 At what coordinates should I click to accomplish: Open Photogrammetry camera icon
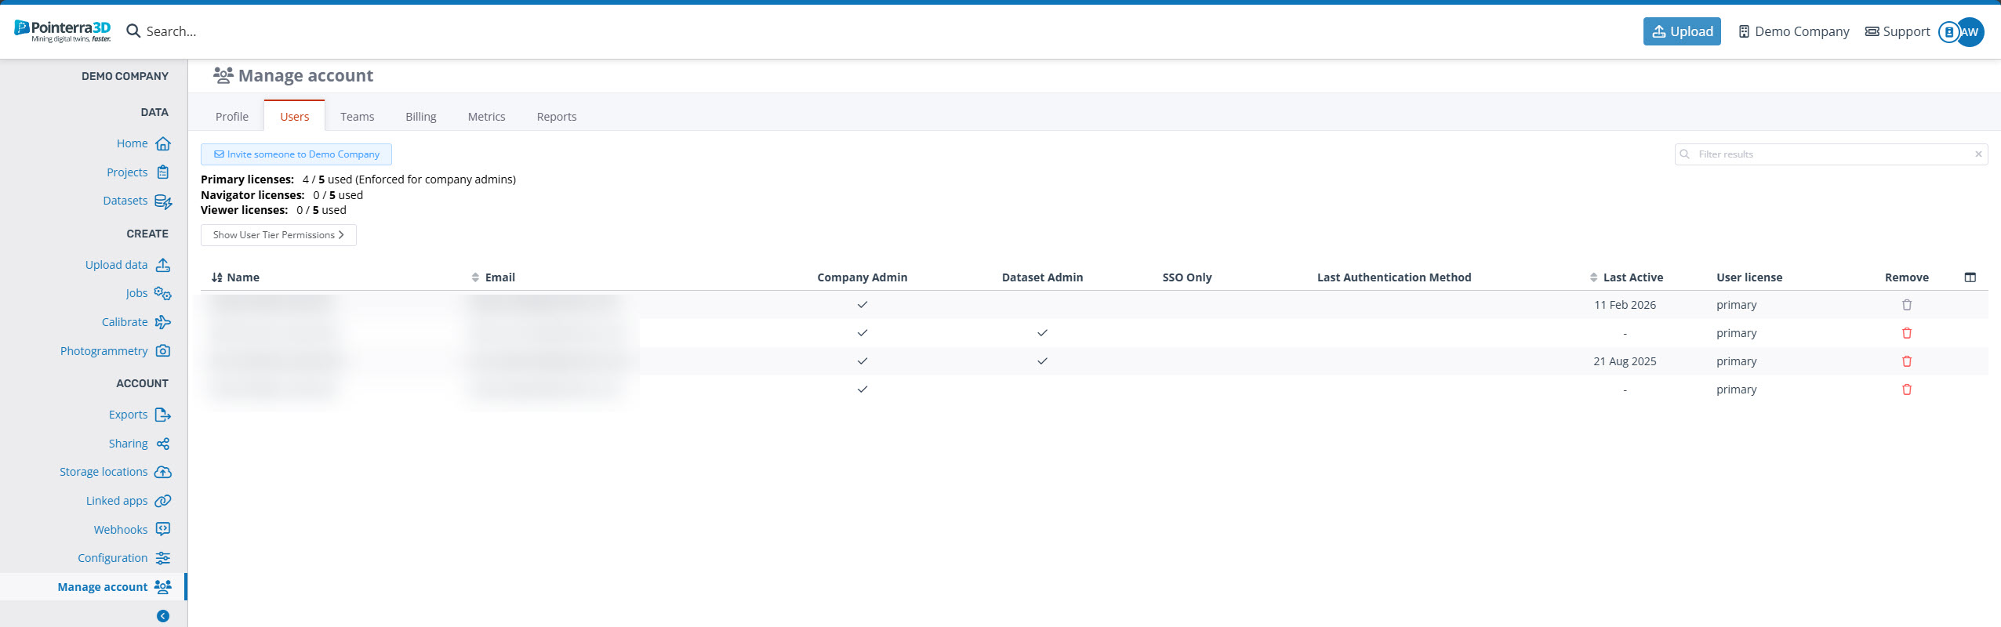point(163,351)
